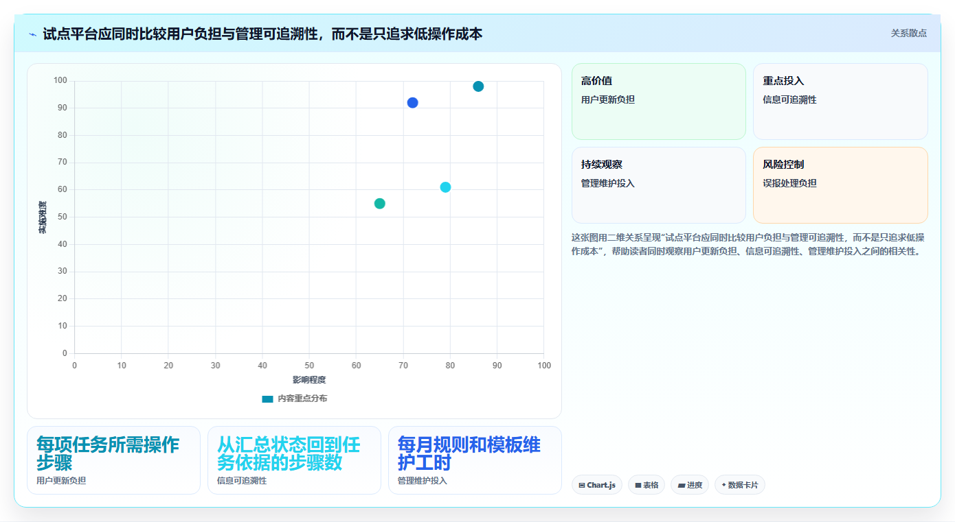Click the 影响程度 x-axis title
Viewport: 955px width, 522px height.
click(309, 380)
